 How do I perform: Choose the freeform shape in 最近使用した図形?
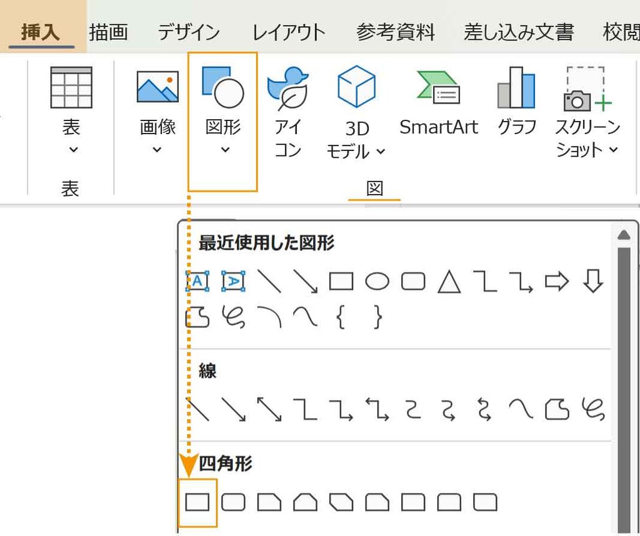click(x=197, y=318)
